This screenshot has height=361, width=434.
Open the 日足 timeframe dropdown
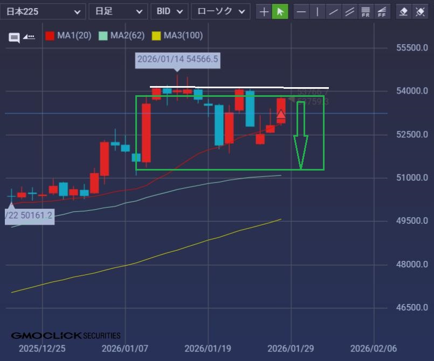pyautogui.click(x=117, y=11)
